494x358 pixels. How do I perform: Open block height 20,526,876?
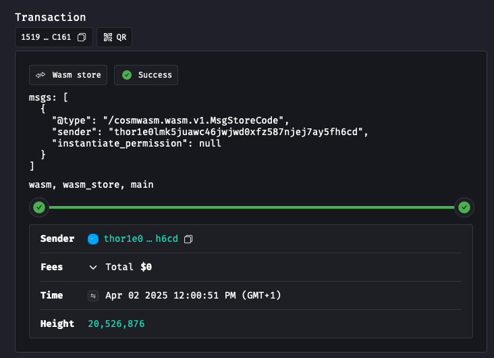116,324
